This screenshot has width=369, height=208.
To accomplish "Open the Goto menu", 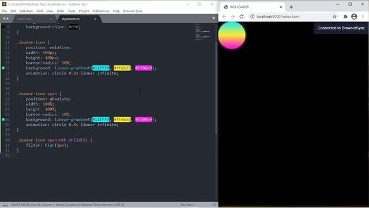I will (x=61, y=11).
